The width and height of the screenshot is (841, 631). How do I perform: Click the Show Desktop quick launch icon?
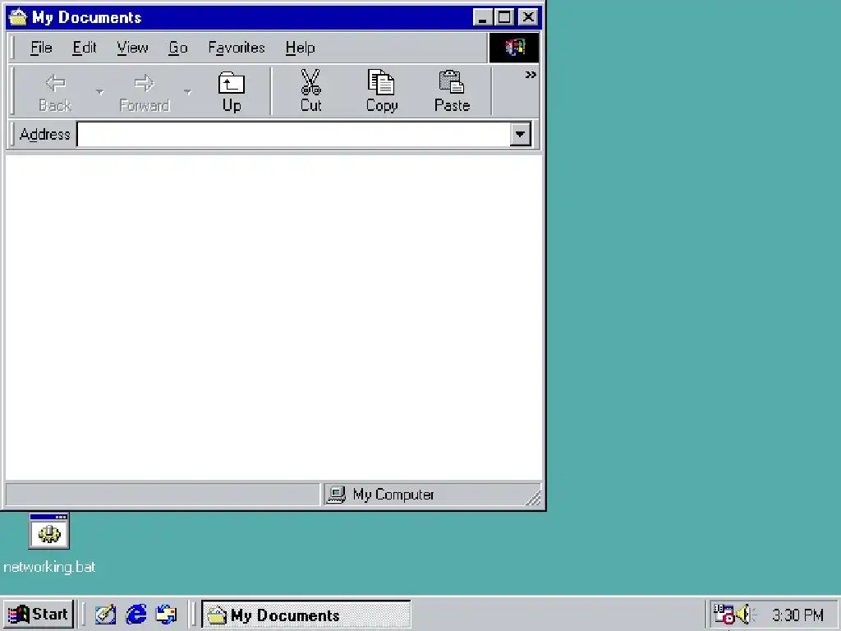coord(105,615)
